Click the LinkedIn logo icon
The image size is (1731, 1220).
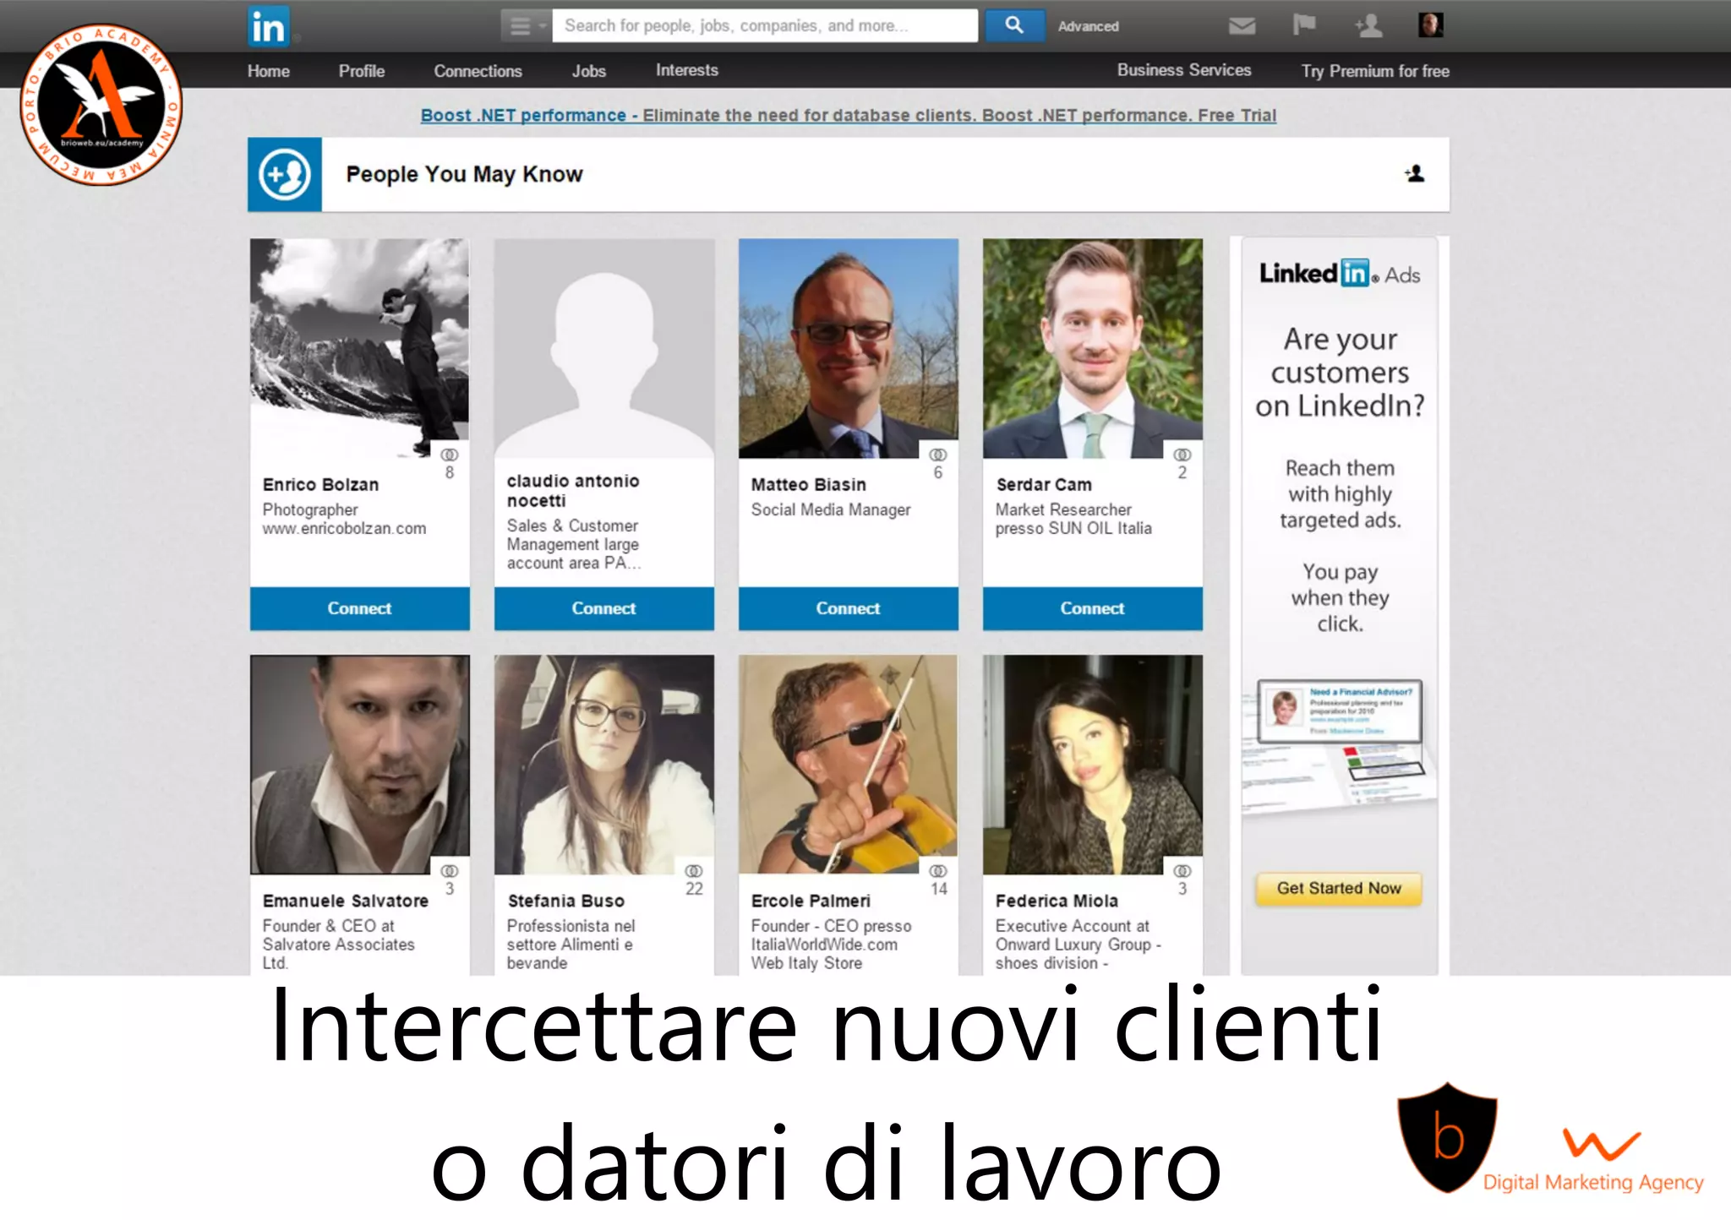point(268,26)
